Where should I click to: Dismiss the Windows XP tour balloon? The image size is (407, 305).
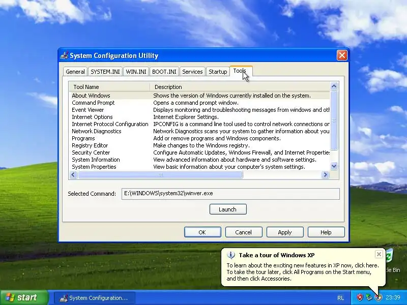(x=379, y=254)
